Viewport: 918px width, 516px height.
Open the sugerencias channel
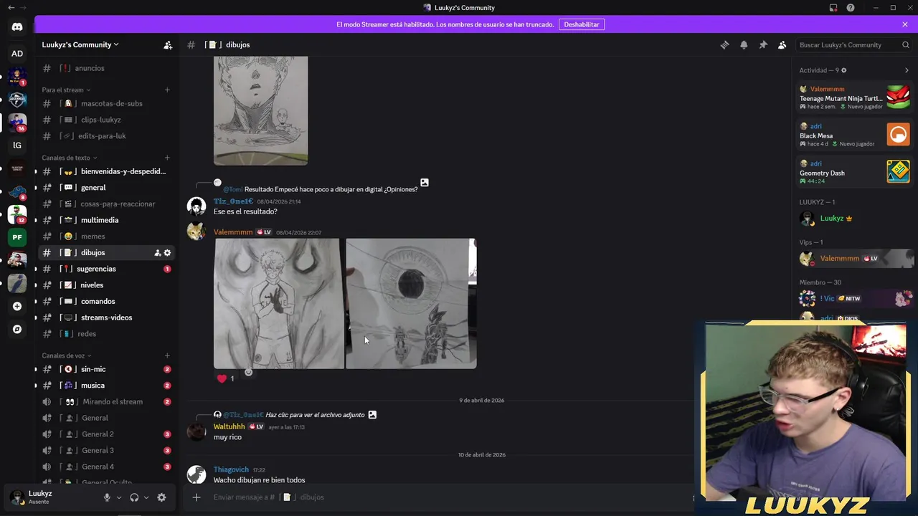tap(105, 269)
